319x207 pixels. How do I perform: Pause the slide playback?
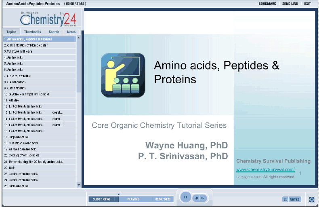185,197
